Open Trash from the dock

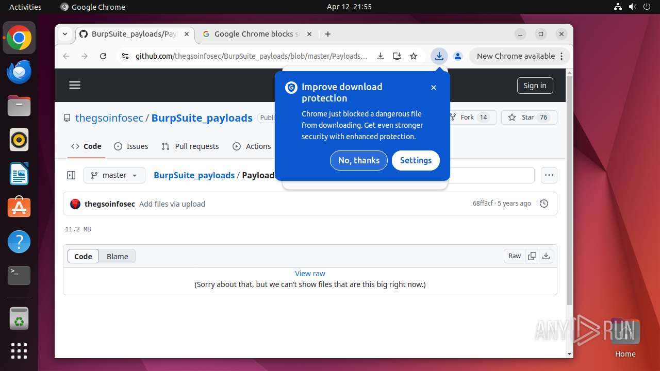point(19,318)
